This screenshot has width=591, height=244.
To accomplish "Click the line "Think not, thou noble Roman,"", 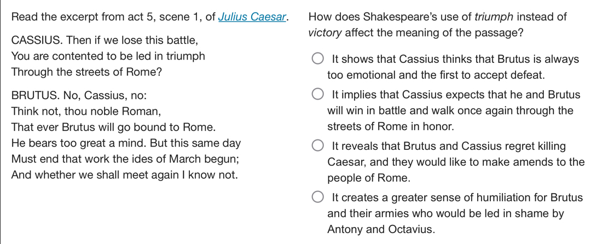I will coord(86,112).
